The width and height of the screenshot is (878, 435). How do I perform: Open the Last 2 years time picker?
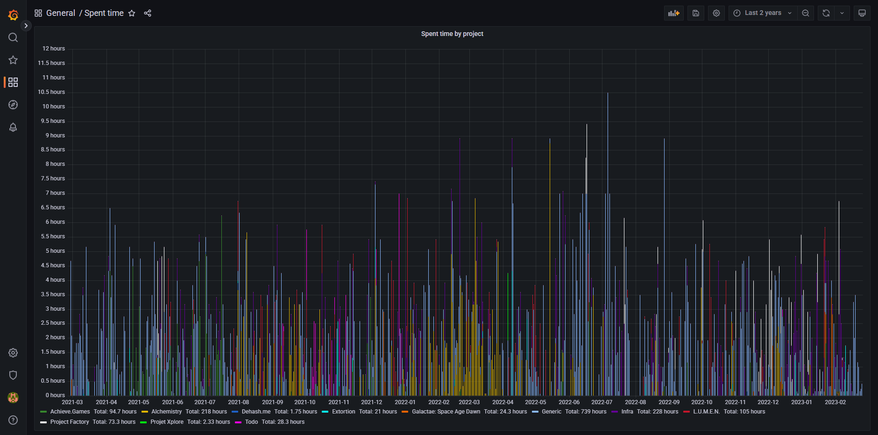click(763, 13)
